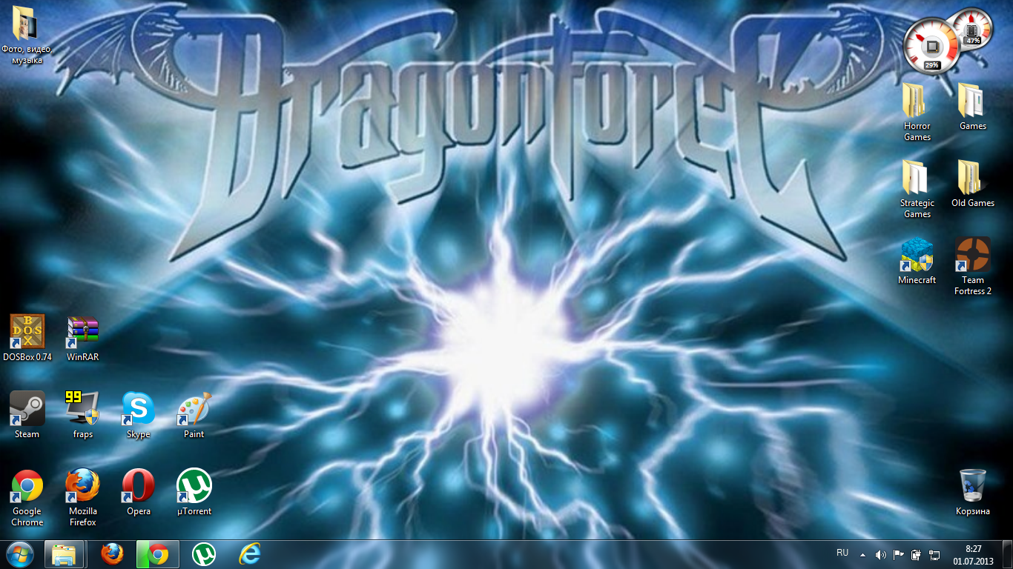Switch to Chrome on the taskbar
Viewport: 1013px width, 569px height.
click(x=157, y=554)
